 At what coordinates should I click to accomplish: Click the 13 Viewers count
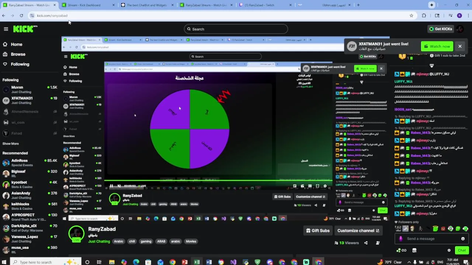click(347, 243)
